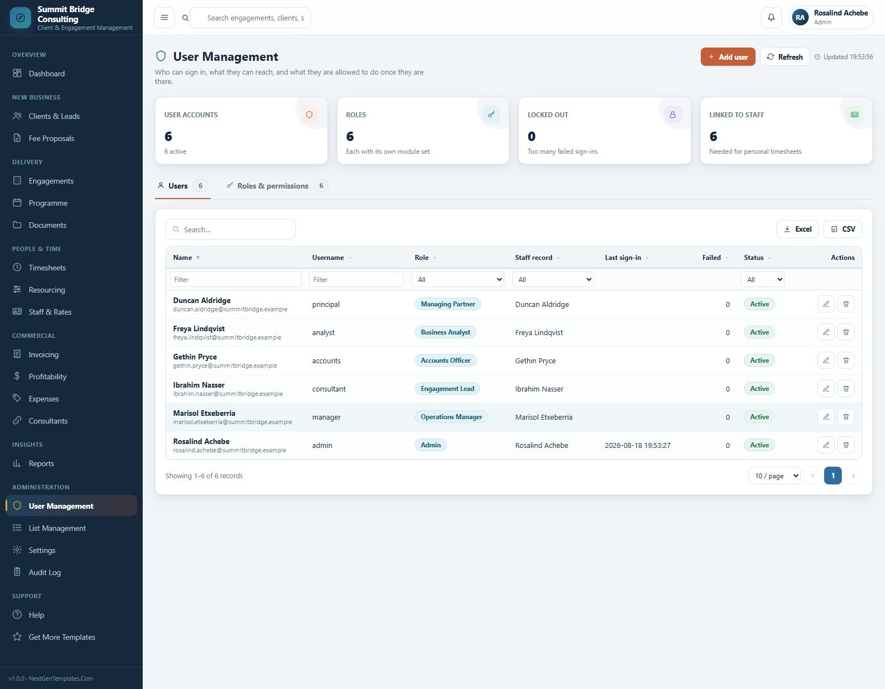Sort the table by Name column
This screenshot has height=689, width=885.
coord(186,258)
